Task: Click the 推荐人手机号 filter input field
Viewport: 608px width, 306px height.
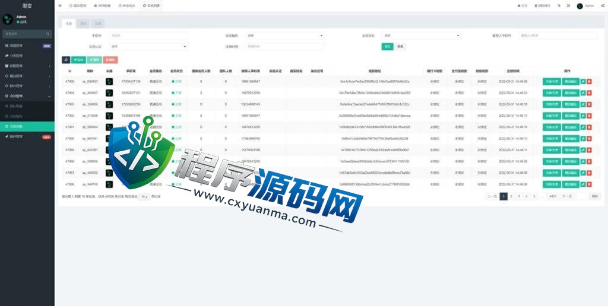Action: (x=558, y=36)
